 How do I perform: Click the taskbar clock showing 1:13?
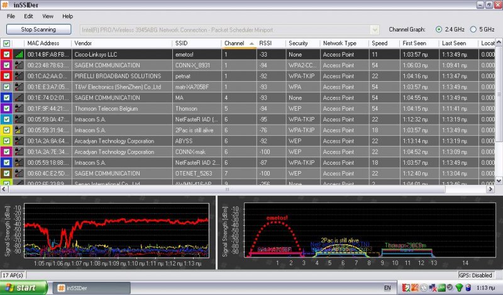[485, 287]
